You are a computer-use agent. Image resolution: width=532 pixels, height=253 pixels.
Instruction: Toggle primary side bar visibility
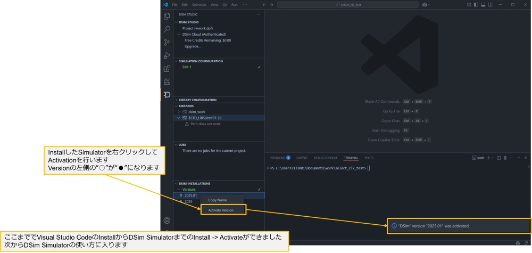pyautogui.click(x=476, y=5)
